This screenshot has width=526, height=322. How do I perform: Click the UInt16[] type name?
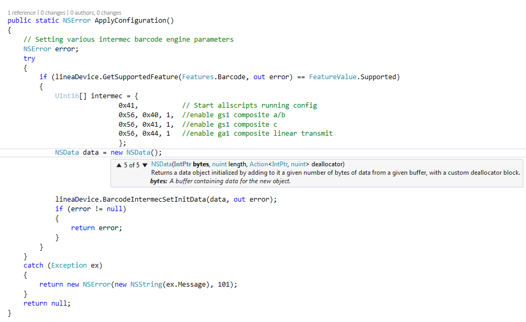(71, 96)
